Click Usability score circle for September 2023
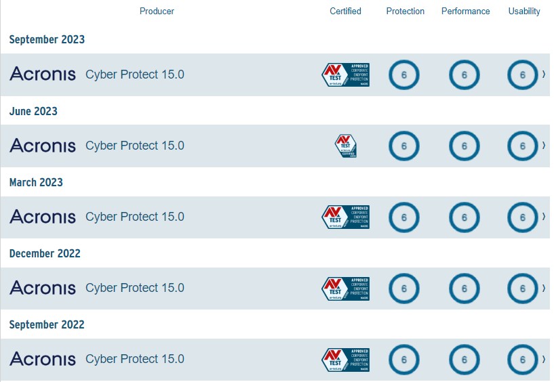This screenshot has width=554, height=382. click(x=523, y=75)
